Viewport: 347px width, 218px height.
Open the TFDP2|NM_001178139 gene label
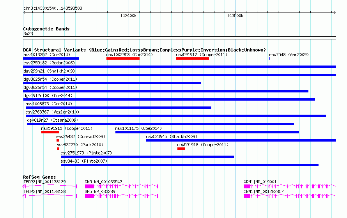pos(44,182)
